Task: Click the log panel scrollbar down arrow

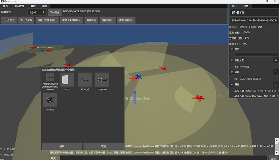Action: coord(277,153)
